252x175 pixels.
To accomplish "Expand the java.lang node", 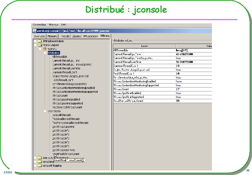I will (35, 162).
